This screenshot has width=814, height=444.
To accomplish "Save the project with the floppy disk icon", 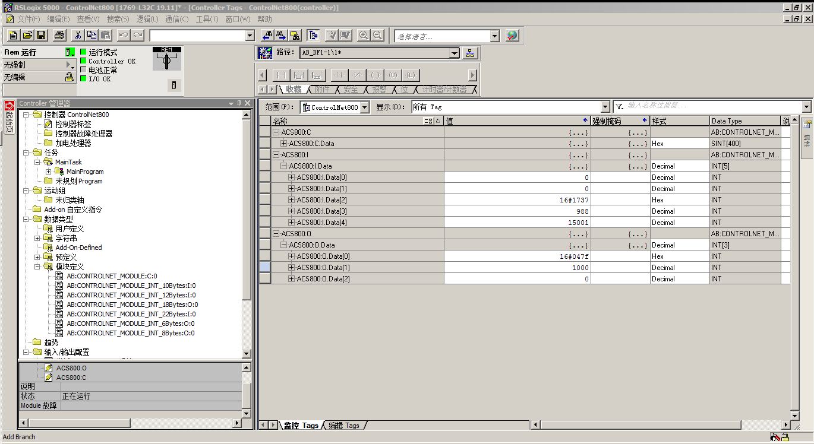I will tap(41, 36).
